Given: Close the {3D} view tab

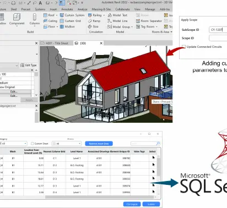Looking at the screenshot, I should coord(101,43).
